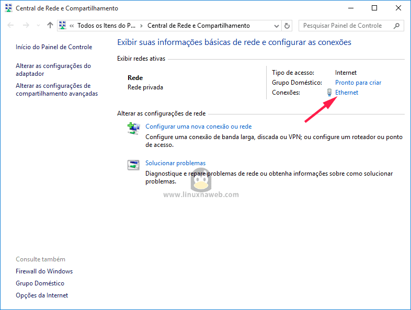411x310 pixels.
Task: Go to Início do Painel de Controle
Action: (54, 47)
